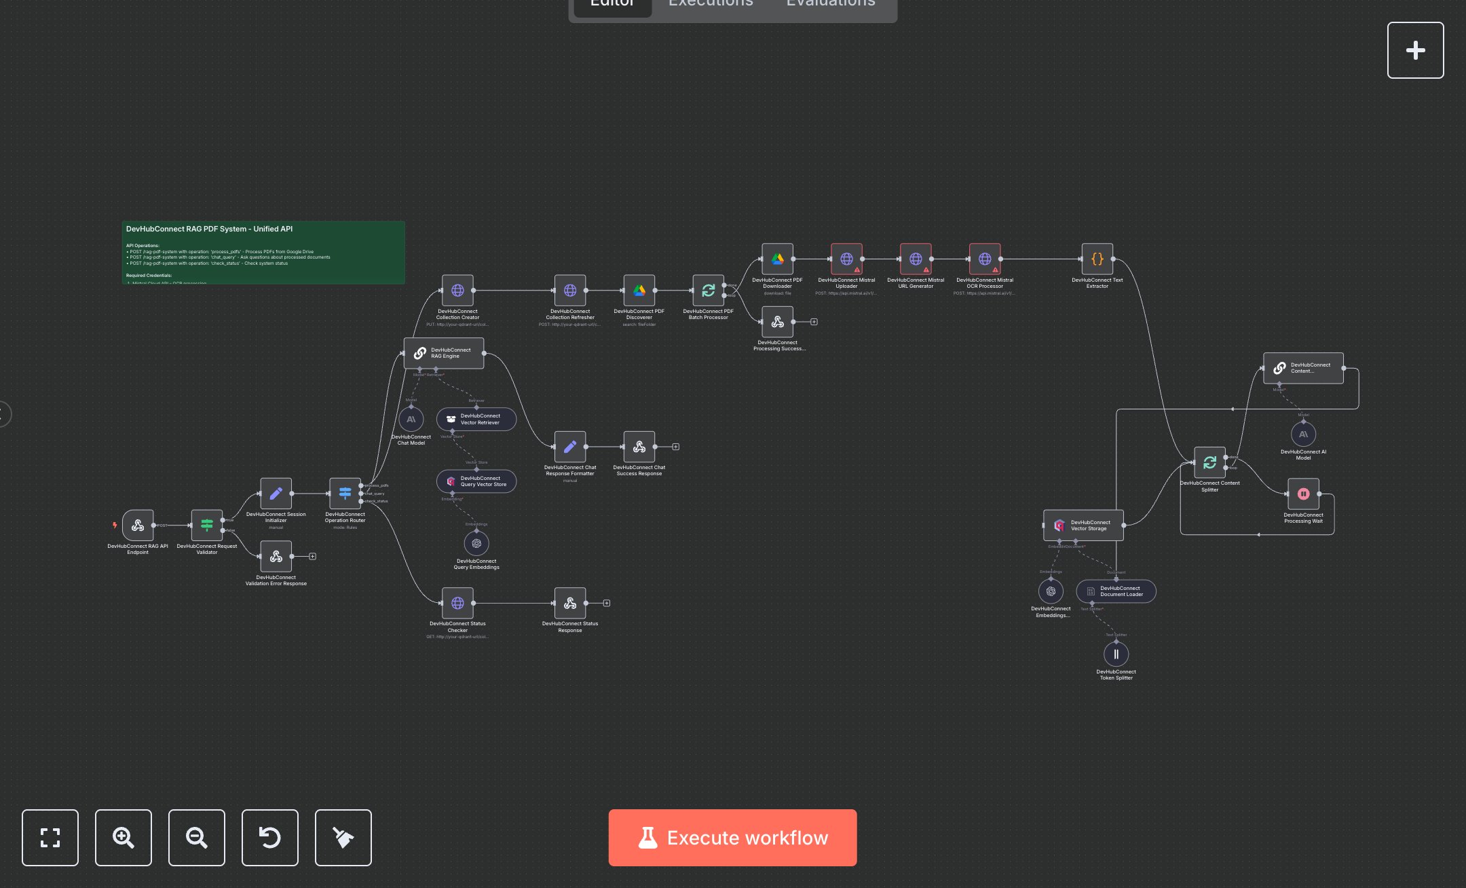Image resolution: width=1466 pixels, height=888 pixels.
Task: Select the Anthropic icon on DevHubConnect Chat Model
Action: tap(411, 419)
